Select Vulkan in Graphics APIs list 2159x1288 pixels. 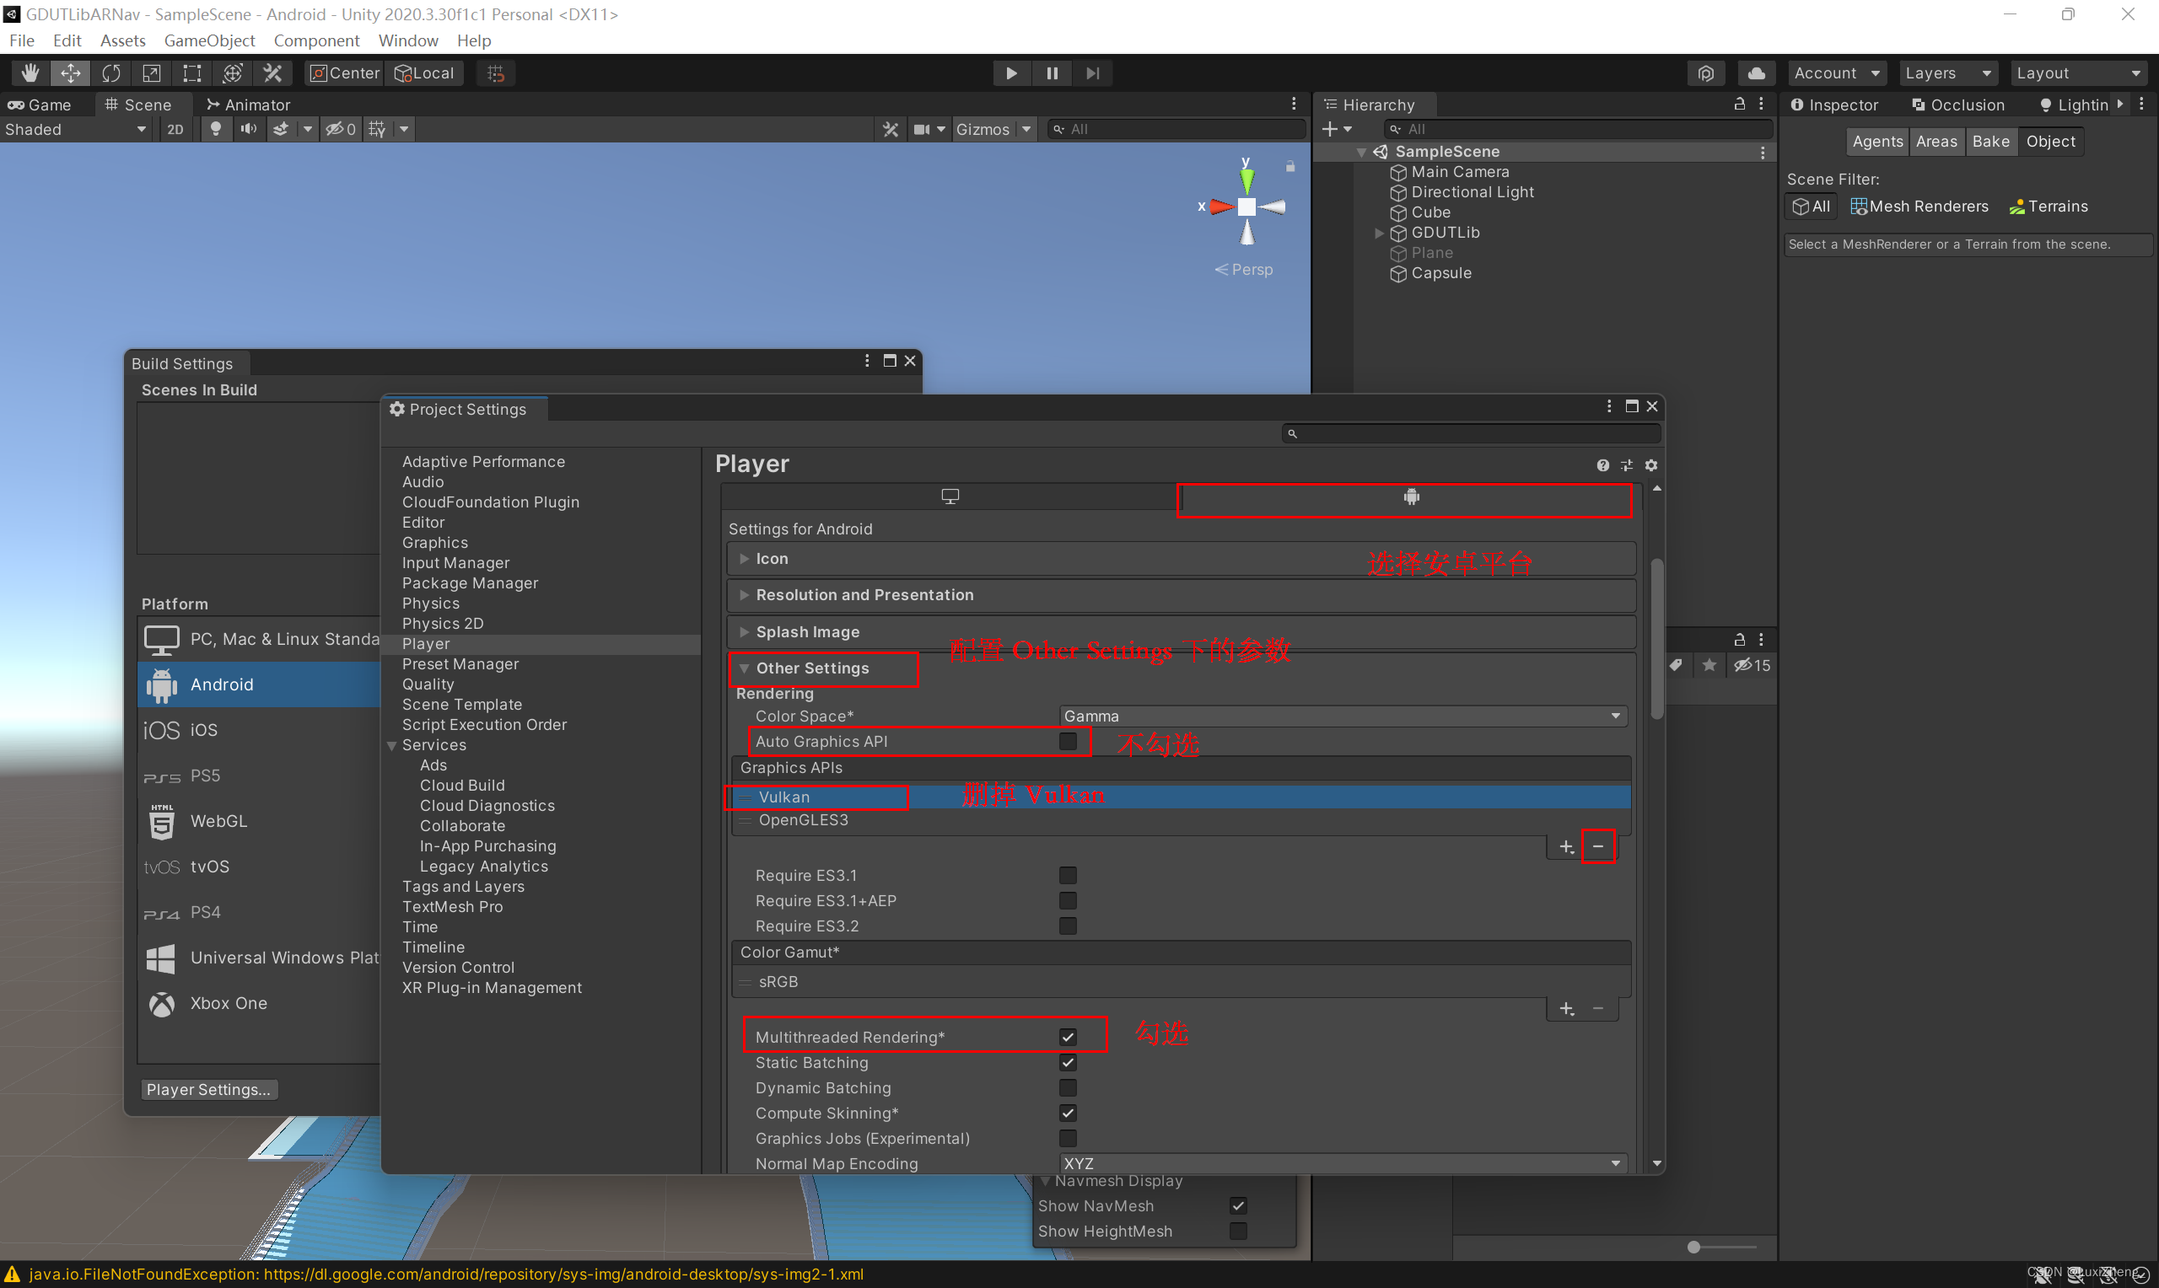coord(1181,797)
